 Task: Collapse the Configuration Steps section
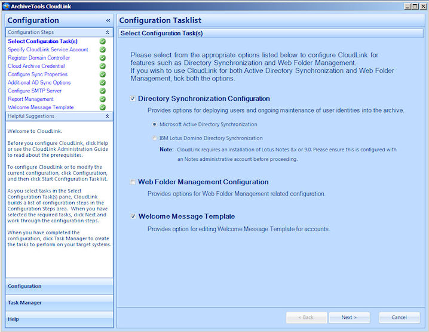(108, 32)
